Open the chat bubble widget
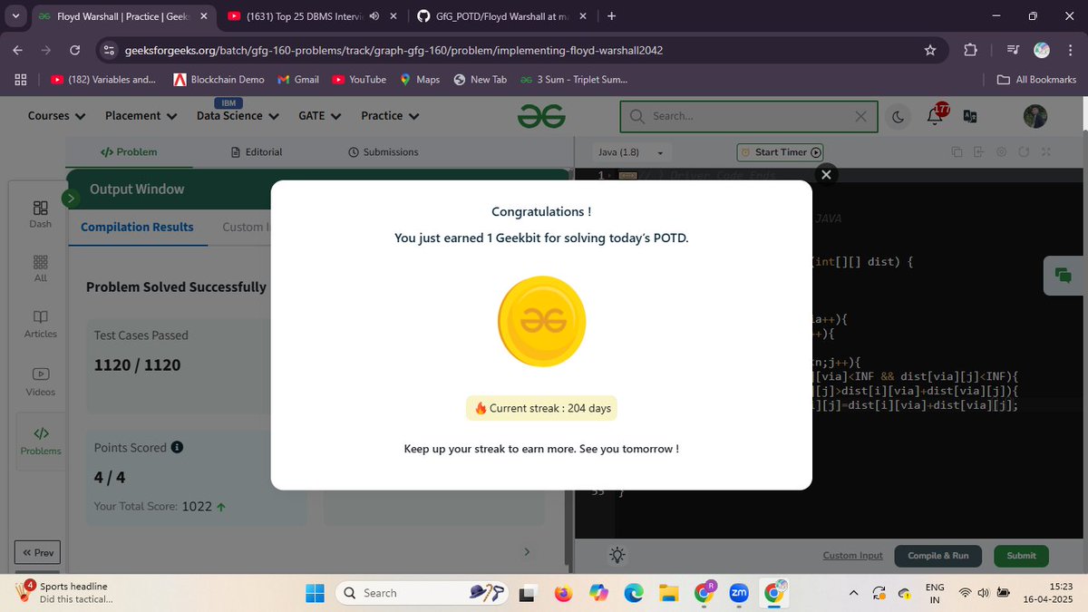 point(1064,275)
